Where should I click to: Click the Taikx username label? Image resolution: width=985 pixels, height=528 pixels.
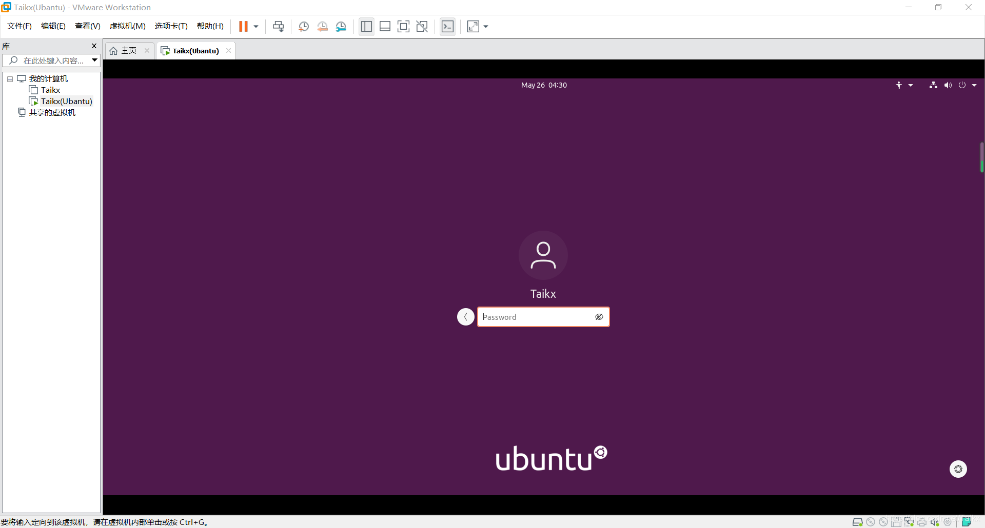tap(543, 294)
